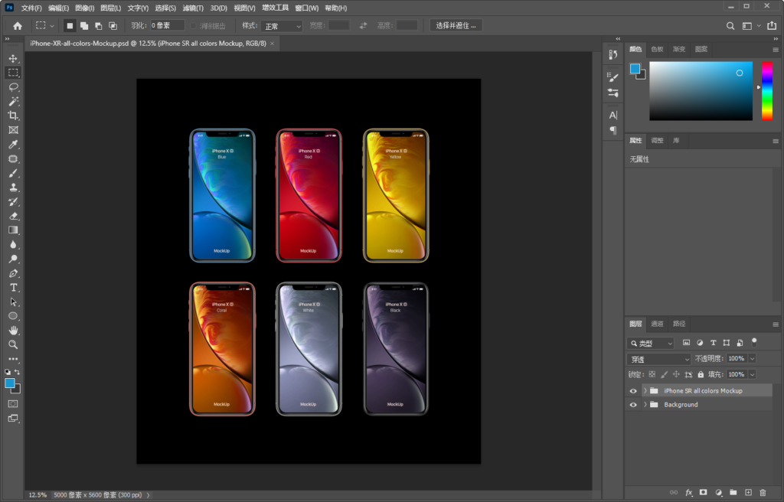Select the Magic Wand tool
The height and width of the screenshot is (502, 784).
click(13, 102)
